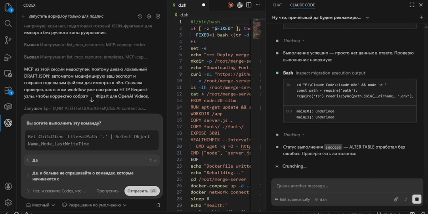This screenshot has width=428, height=214.
Task: Open the cube icon view in activity bar
Action: click(8, 107)
